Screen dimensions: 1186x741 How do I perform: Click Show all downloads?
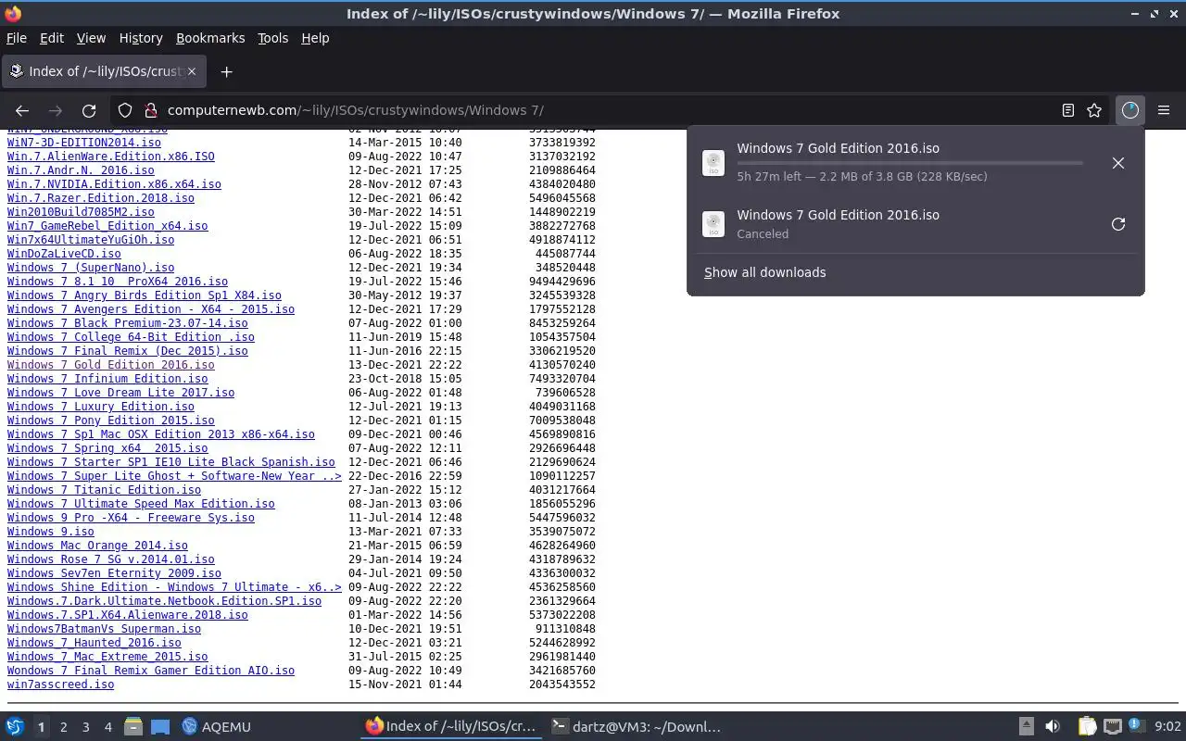tap(765, 272)
